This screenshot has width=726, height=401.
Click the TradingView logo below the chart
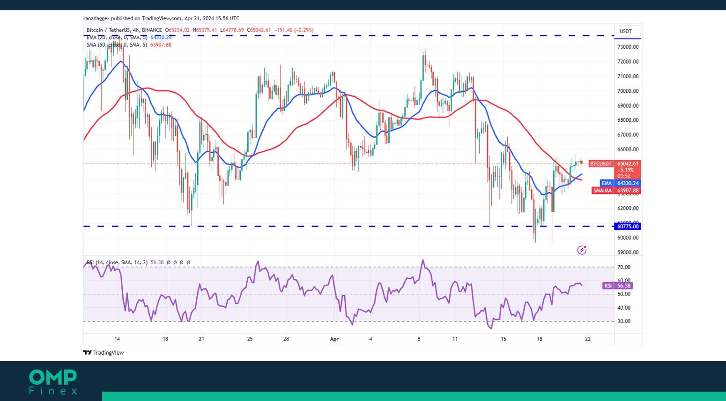(x=104, y=353)
